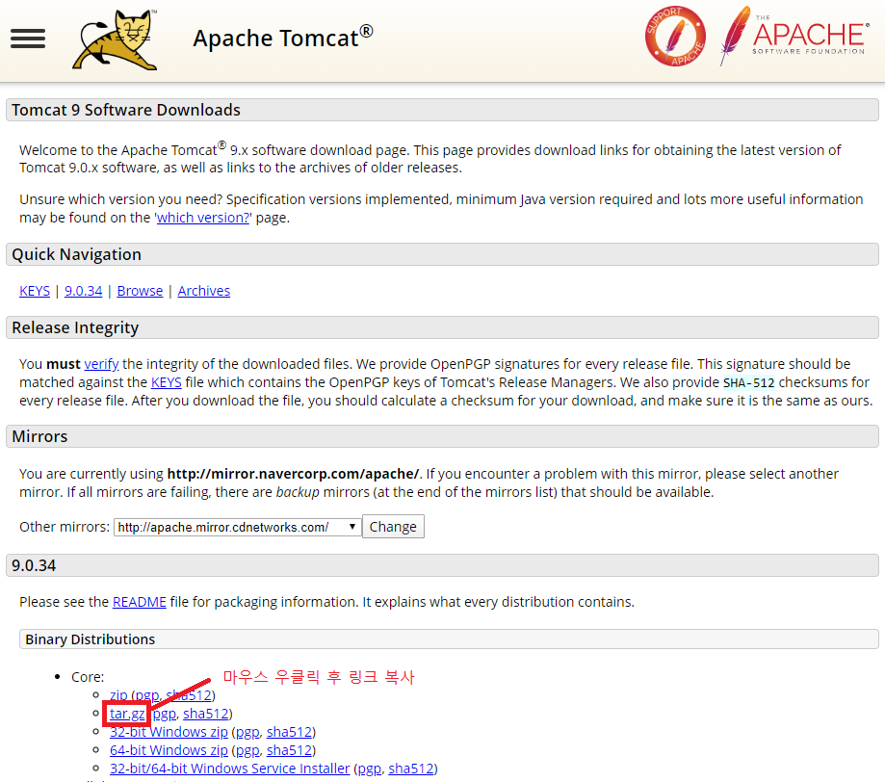This screenshot has height=782, width=885.
Task: Open pgp signature for 64-bit Windows zip
Action: click(x=247, y=750)
